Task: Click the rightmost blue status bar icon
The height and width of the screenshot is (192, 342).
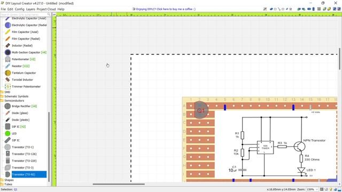Action: 339,189
